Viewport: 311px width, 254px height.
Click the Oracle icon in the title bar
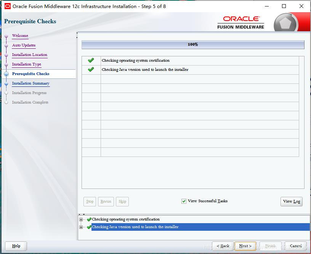8,6
